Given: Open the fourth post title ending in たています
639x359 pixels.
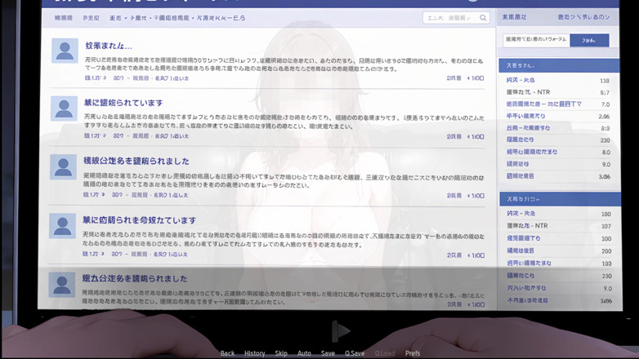Looking at the screenshot, I should coord(140,220).
